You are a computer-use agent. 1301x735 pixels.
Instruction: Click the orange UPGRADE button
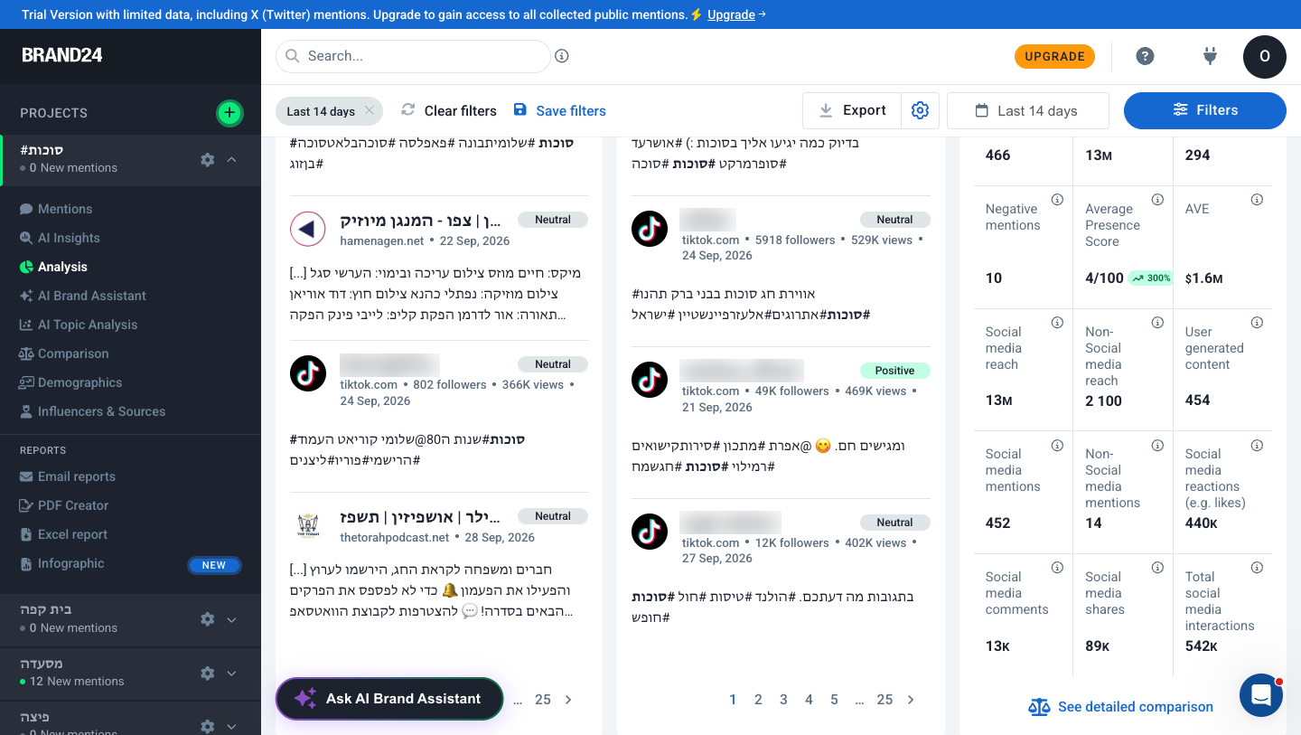tap(1054, 56)
